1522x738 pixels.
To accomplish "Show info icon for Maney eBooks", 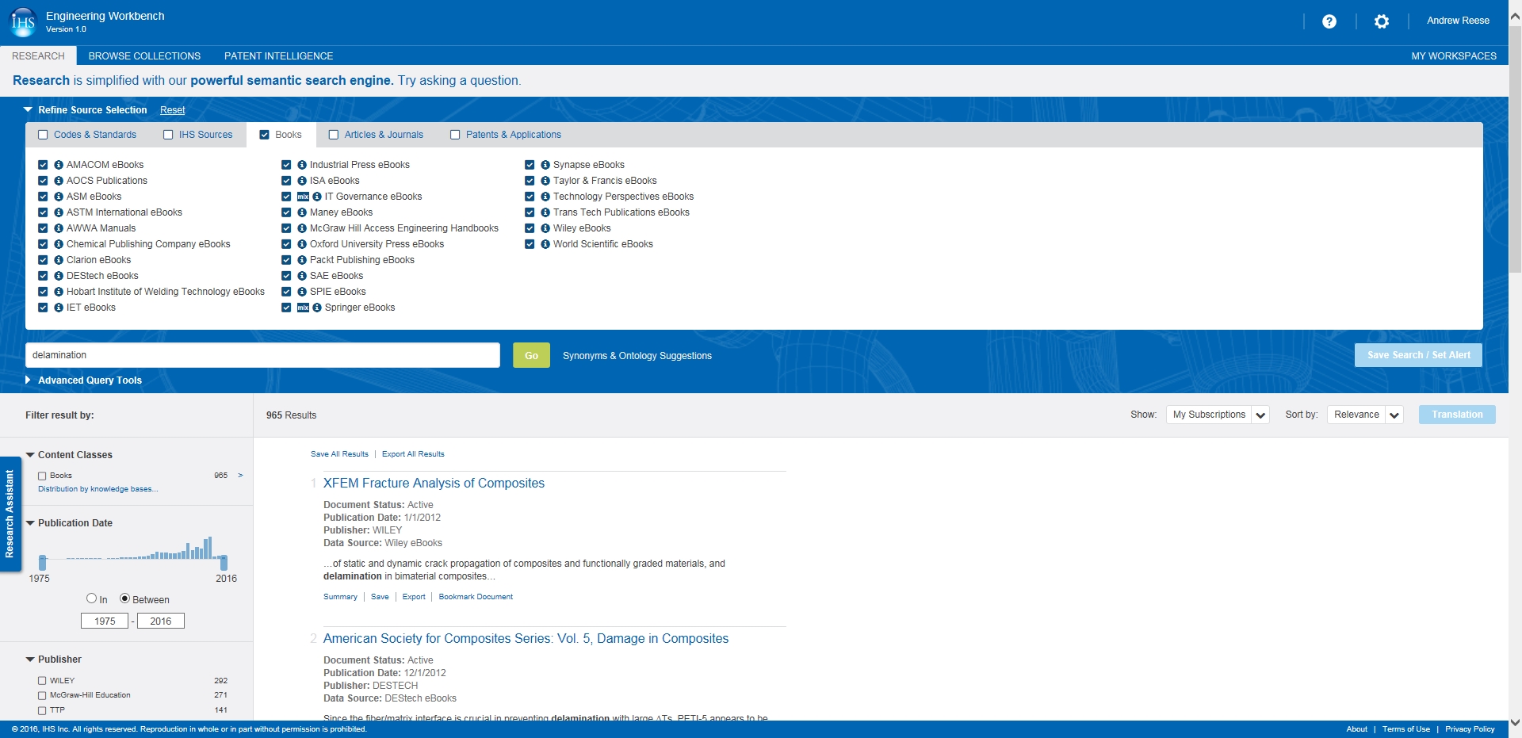I will click(x=302, y=212).
